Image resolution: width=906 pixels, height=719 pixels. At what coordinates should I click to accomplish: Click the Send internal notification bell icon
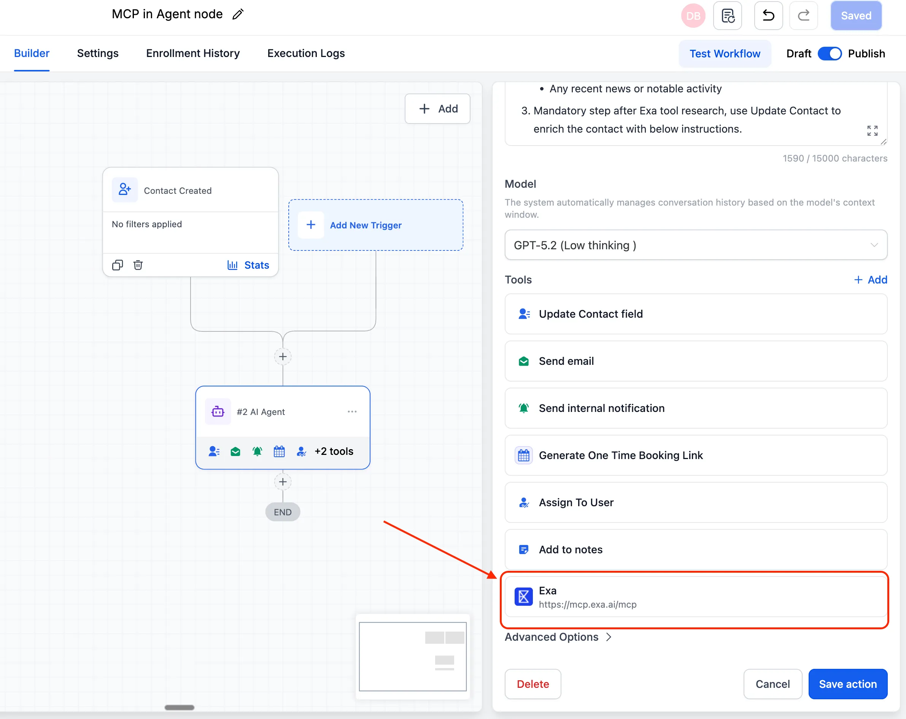[524, 408]
